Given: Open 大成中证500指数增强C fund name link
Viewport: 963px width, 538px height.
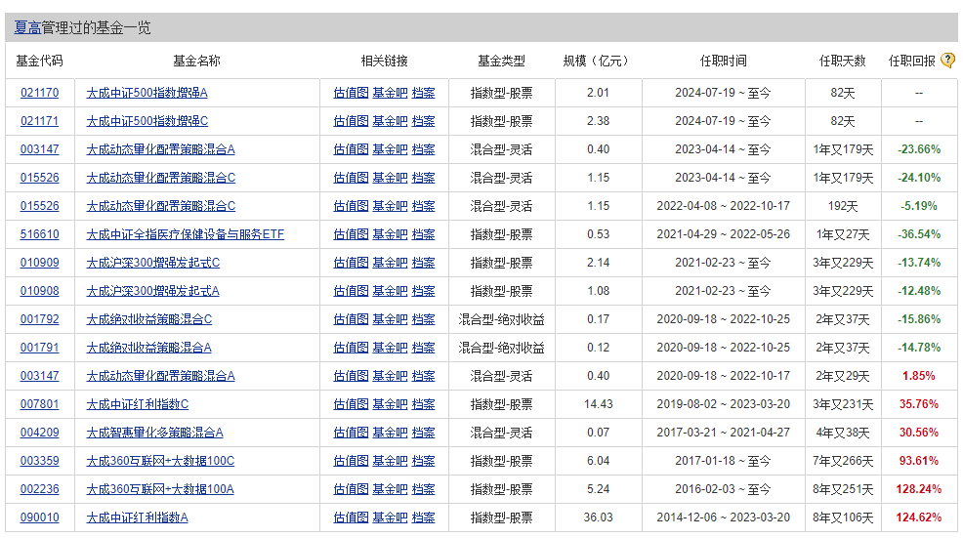Looking at the screenshot, I should point(147,121).
